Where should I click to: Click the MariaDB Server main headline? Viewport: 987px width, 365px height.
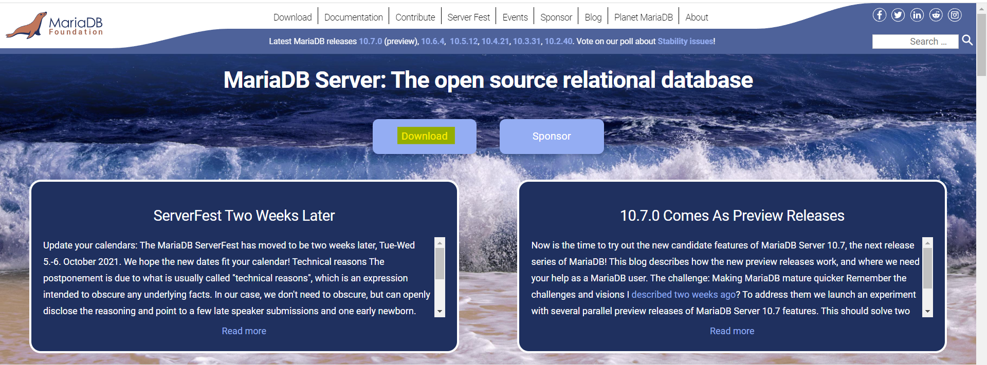pos(488,80)
